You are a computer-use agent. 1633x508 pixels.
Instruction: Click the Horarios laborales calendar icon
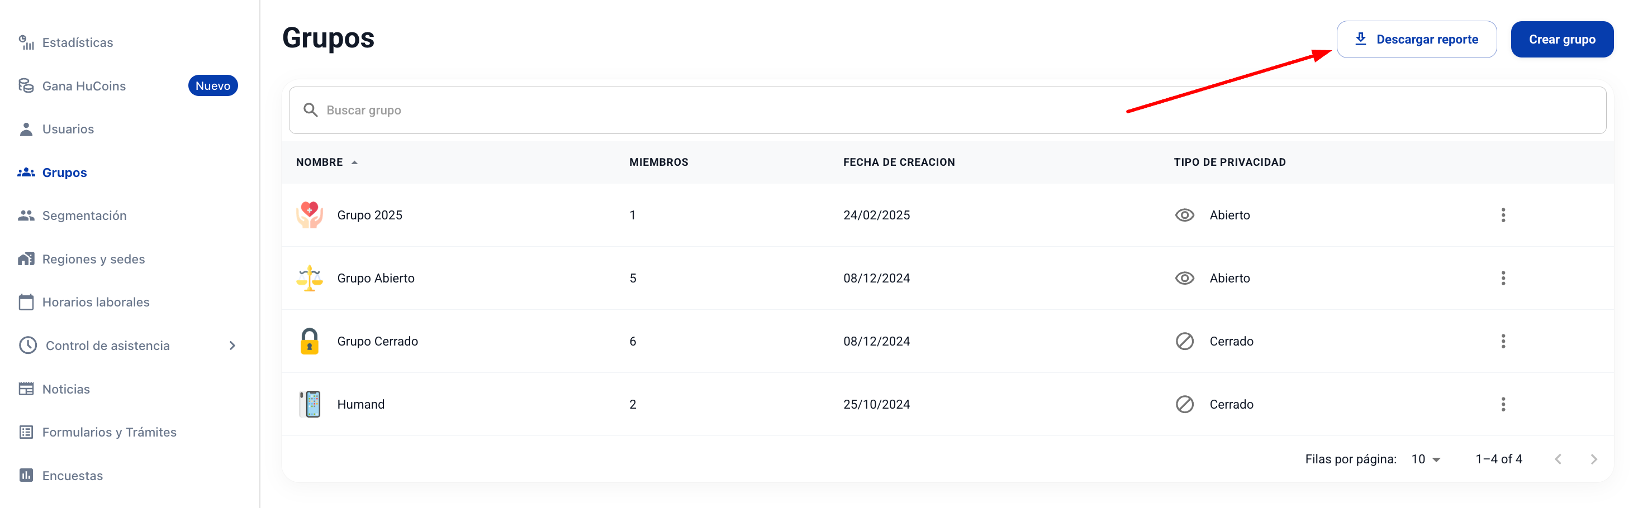[x=26, y=302]
